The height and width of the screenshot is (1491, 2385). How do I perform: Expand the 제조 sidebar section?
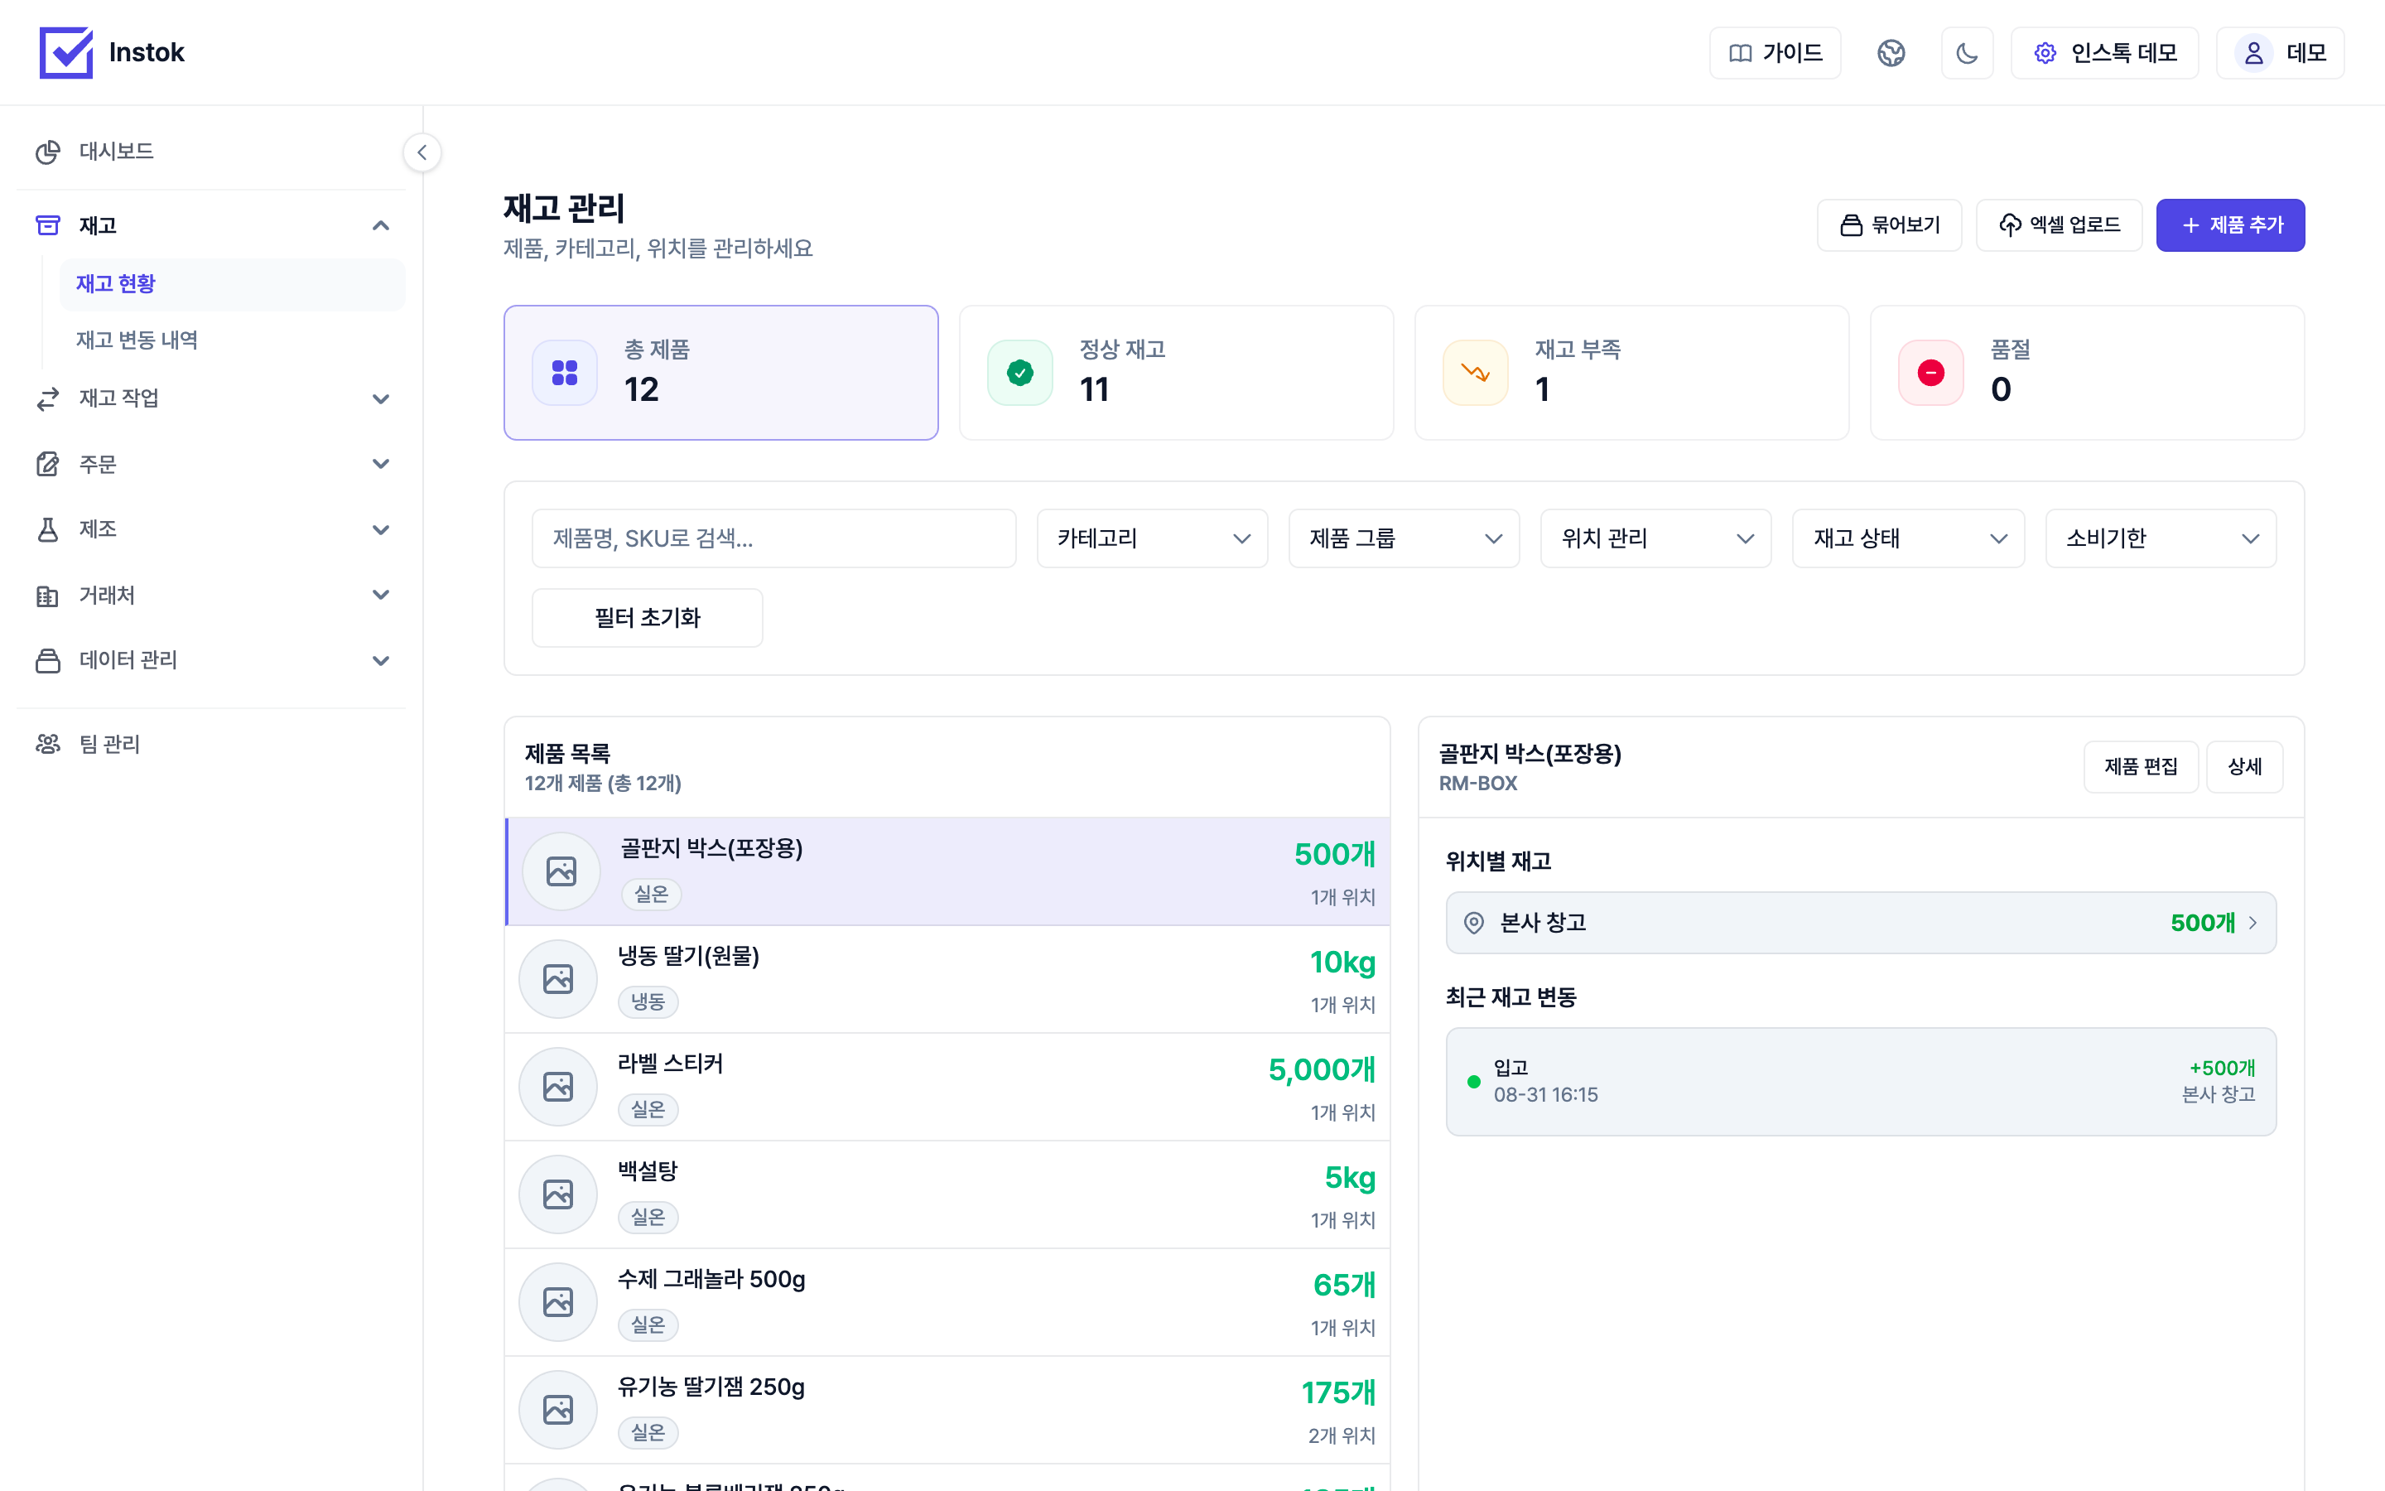pos(211,529)
